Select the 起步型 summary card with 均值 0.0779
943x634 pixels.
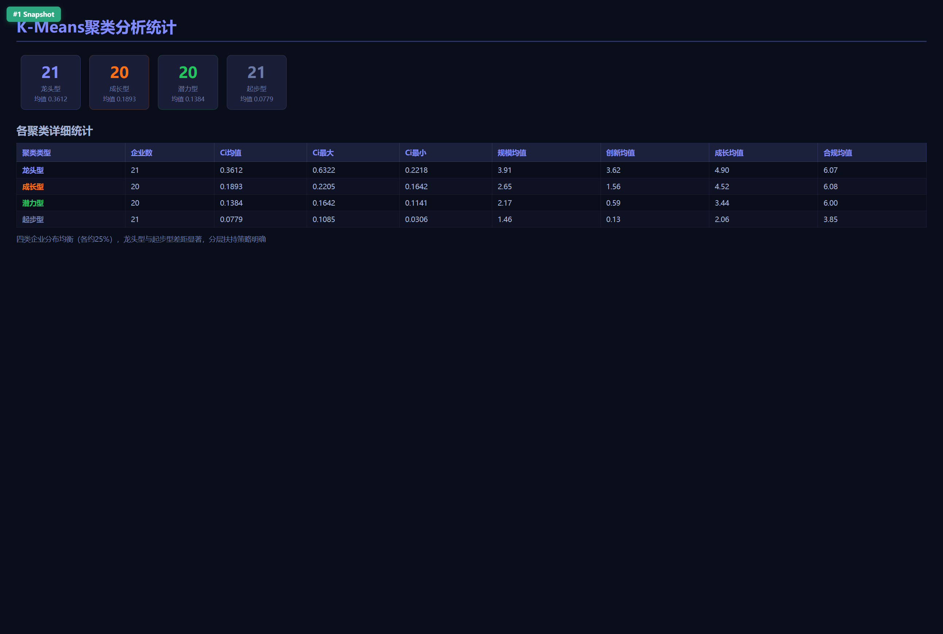coord(257,82)
